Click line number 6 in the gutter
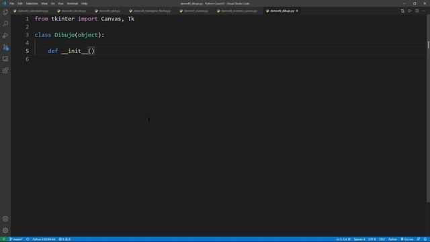The width and height of the screenshot is (430, 242). point(27,59)
